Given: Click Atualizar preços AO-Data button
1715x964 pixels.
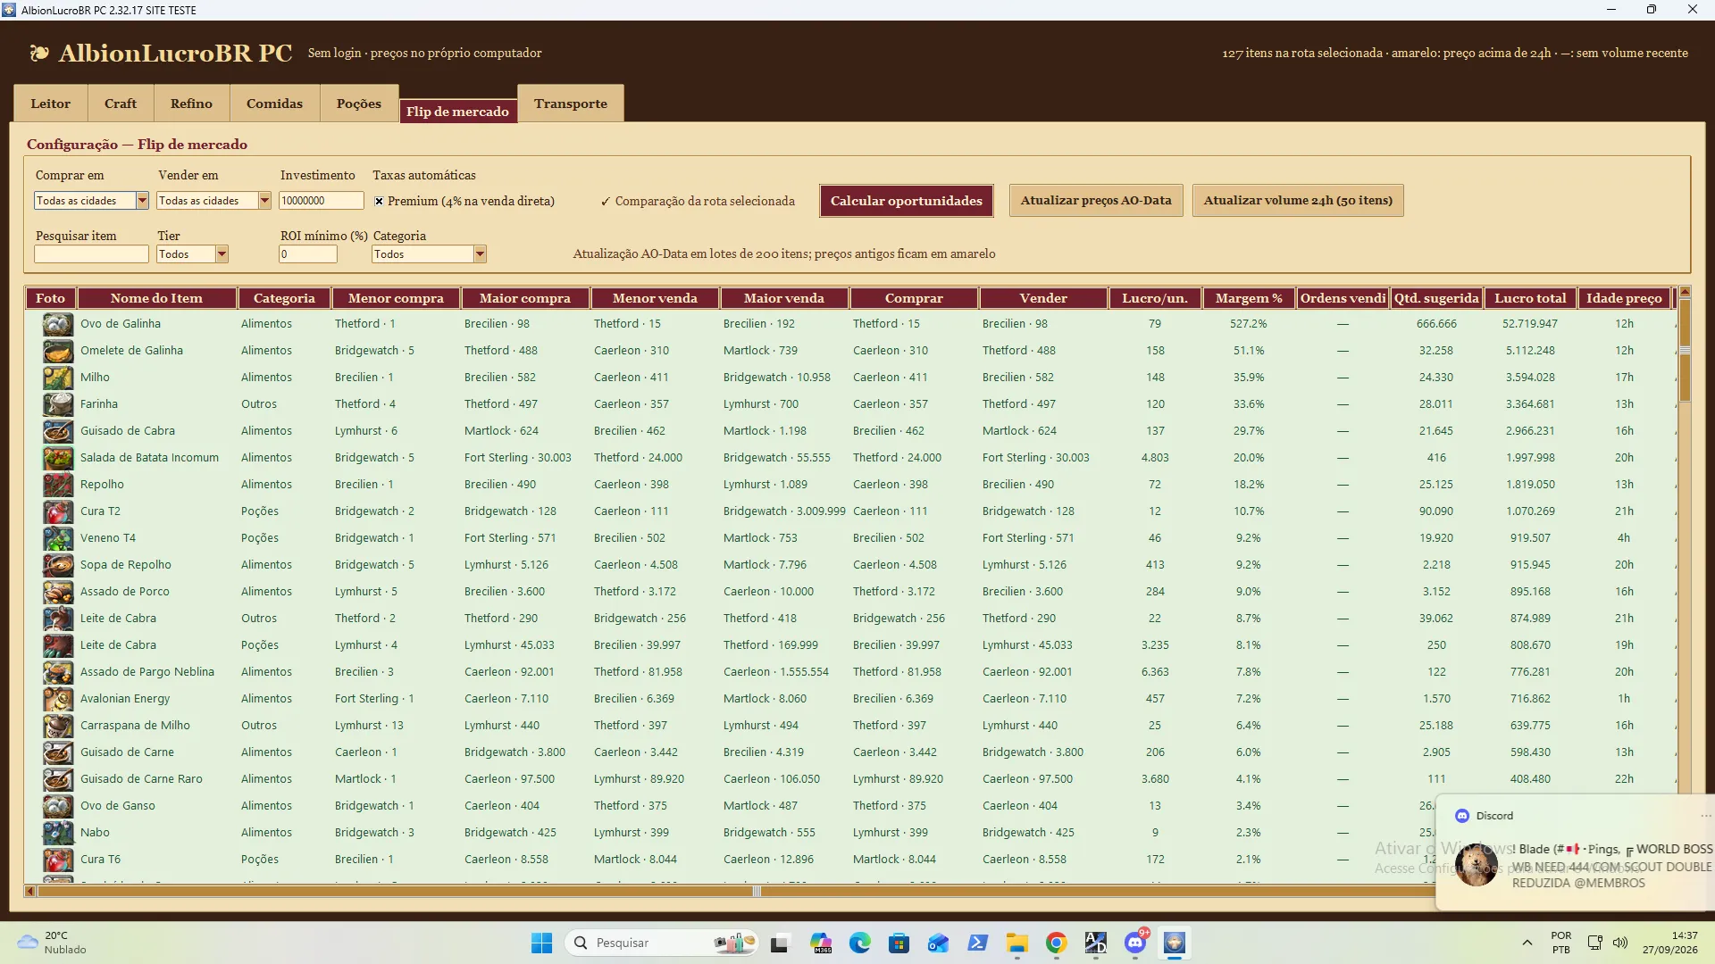Looking at the screenshot, I should [1096, 201].
